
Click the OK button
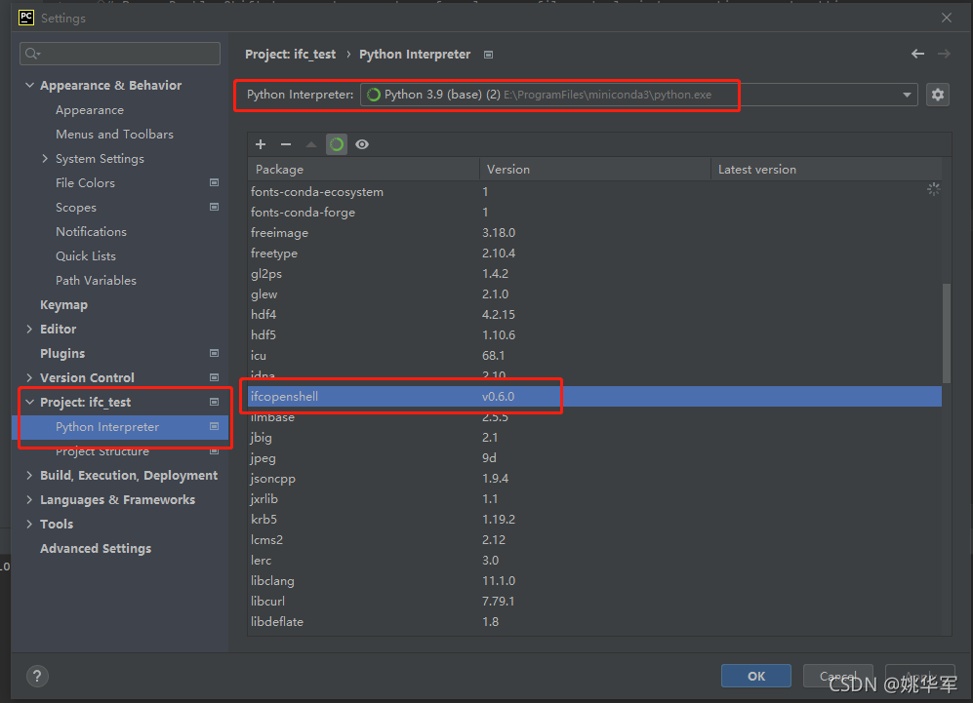point(755,676)
